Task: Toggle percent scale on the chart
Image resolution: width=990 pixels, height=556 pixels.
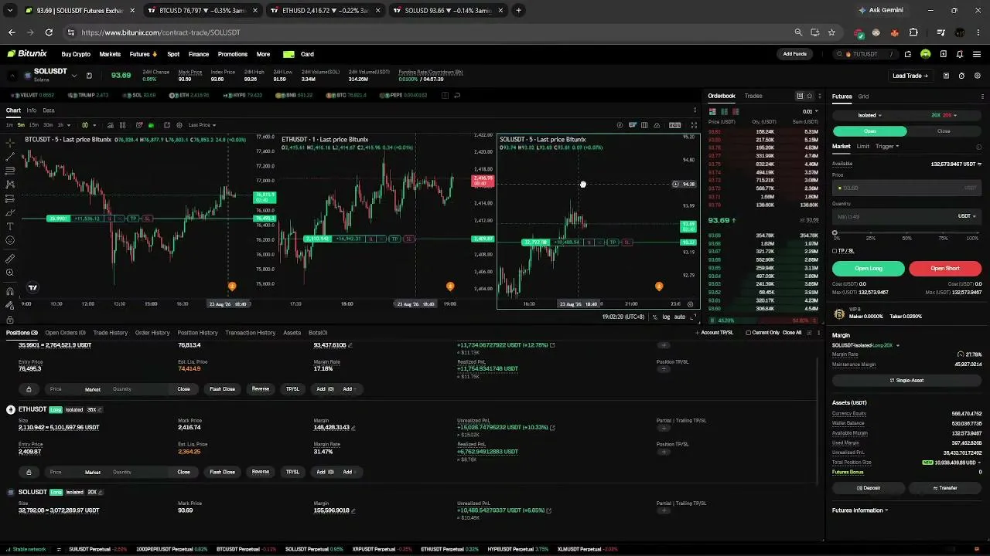Action: [655, 317]
